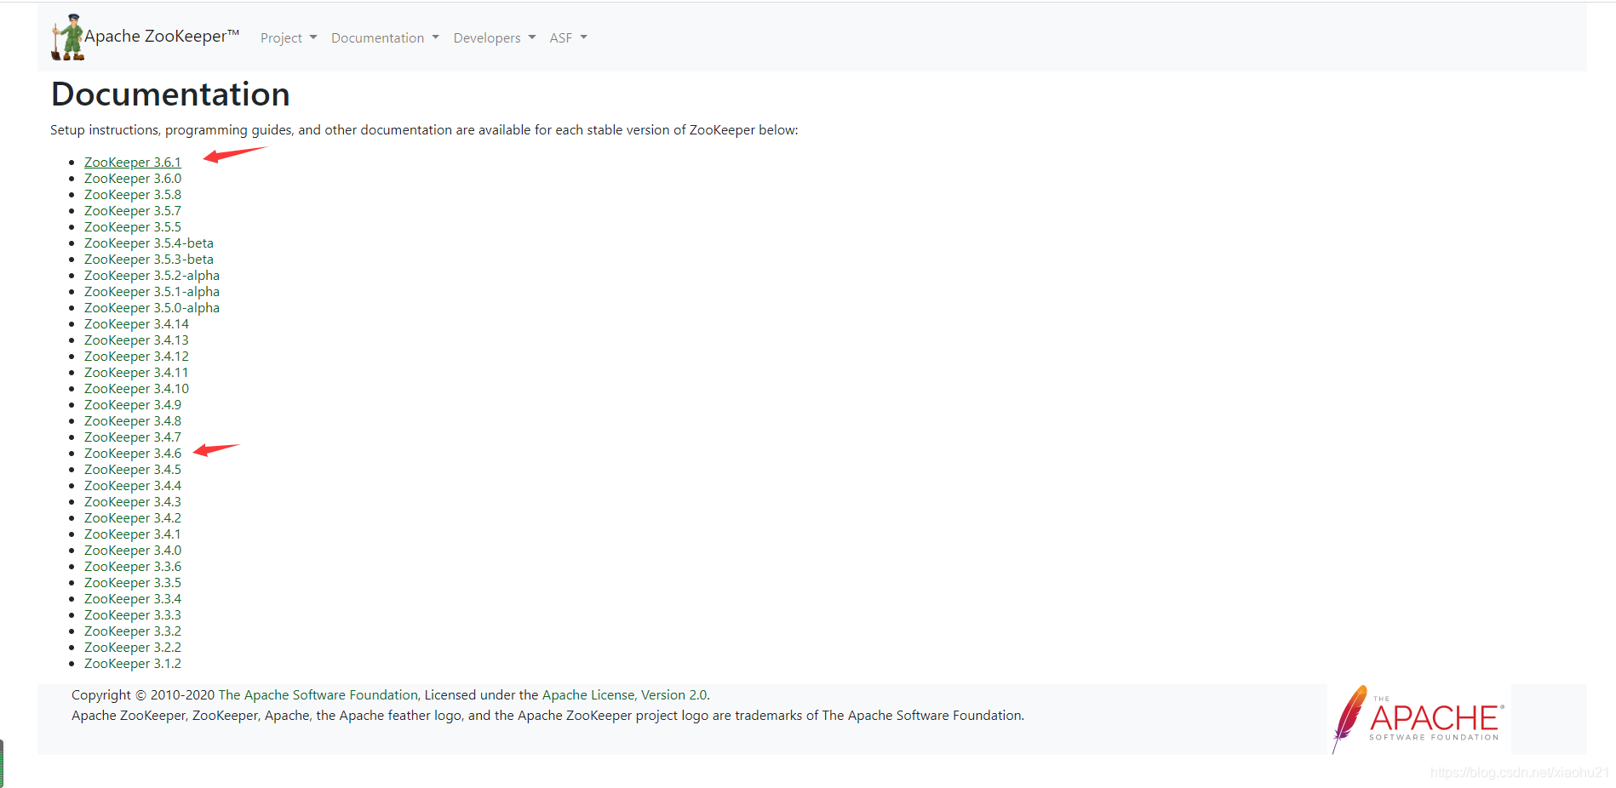Open the Apache ZooKeeper home title link
The width and height of the screenshot is (1616, 788).
coord(162,37)
